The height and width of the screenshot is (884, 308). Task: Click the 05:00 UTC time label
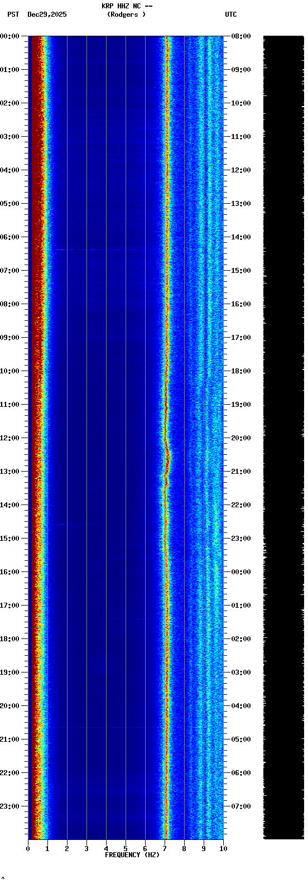point(241,739)
